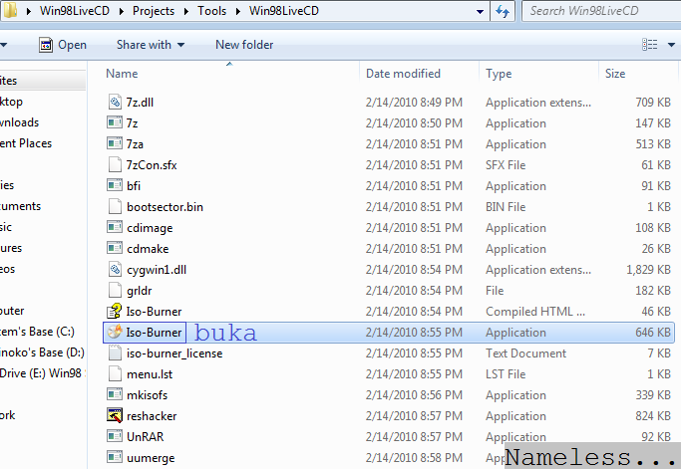Select the 7zCon.sfx file name
Image resolution: width=681 pixels, height=469 pixels.
tap(152, 165)
